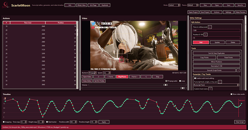248x130 pixels.
Task: Click the New button
Action: click(205, 5)
